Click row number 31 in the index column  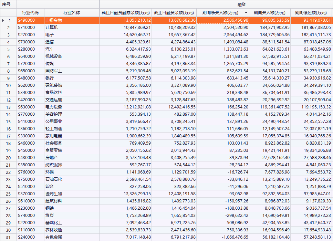(x=9, y=237)
